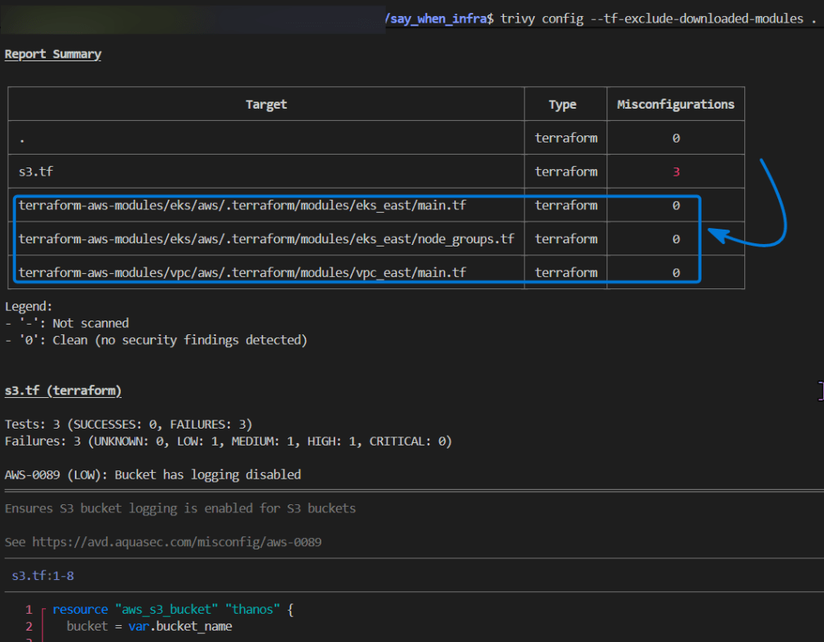This screenshot has height=642, width=824.
Task: Click the 's3.tf:1-8' file reference
Action: [x=43, y=575]
